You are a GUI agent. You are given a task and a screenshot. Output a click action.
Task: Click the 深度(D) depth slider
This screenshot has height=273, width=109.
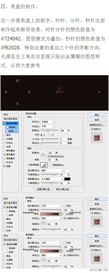pos(50,131)
